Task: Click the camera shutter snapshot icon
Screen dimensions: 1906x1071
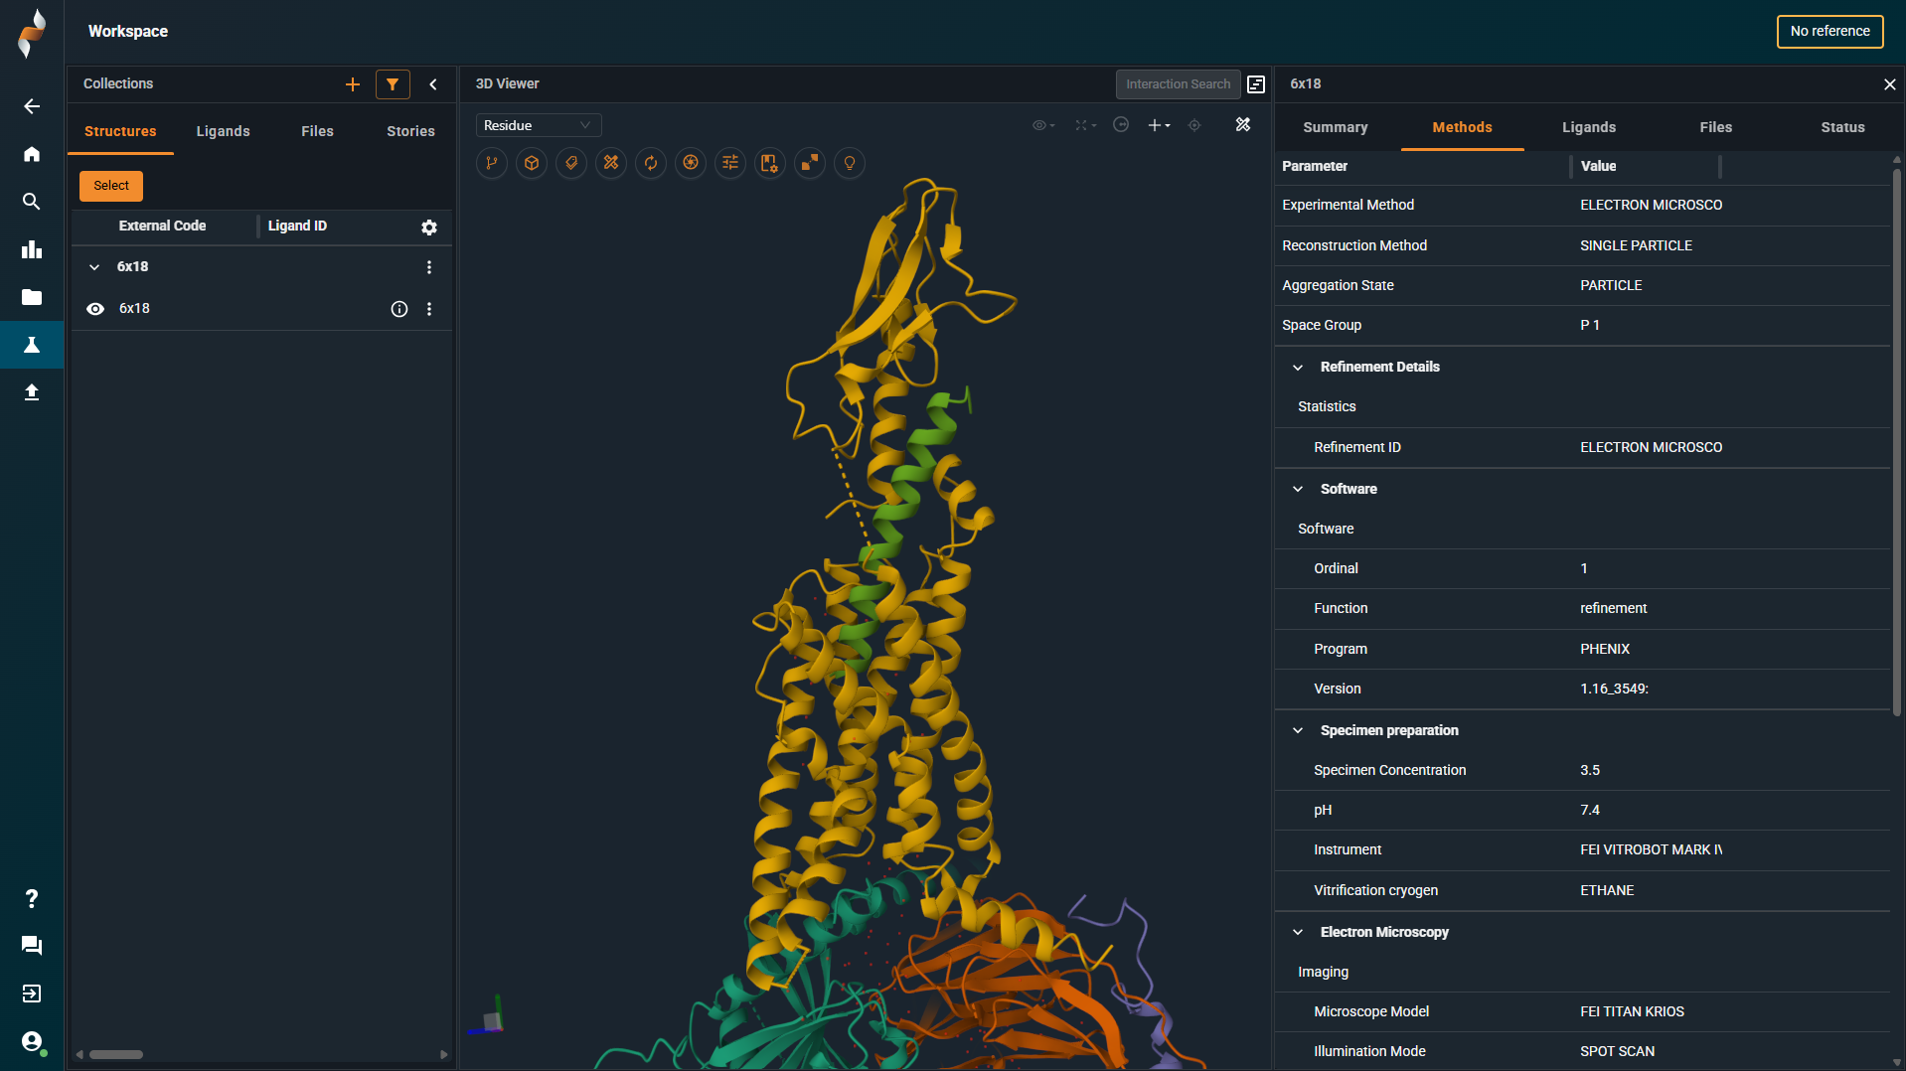Action: [x=691, y=163]
